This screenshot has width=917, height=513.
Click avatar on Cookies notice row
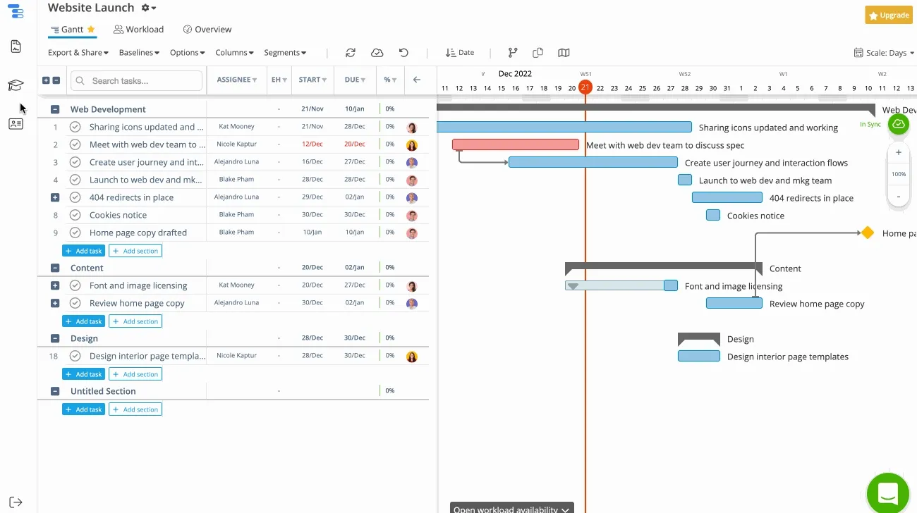pyautogui.click(x=412, y=216)
